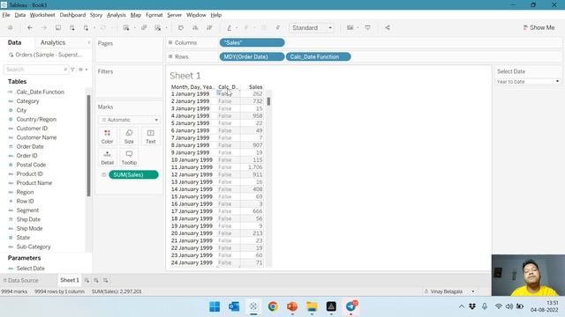Viewport: 565px width, 317px height.
Task: Click the Orders (Sample - Superstore) data source
Action: [x=45, y=55]
